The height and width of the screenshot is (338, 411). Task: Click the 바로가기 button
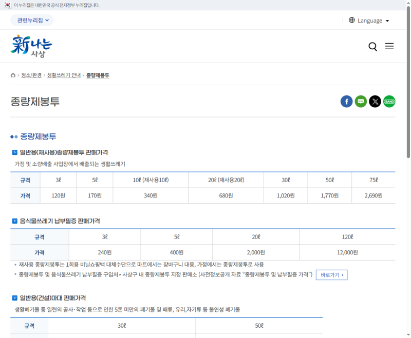tap(331, 275)
